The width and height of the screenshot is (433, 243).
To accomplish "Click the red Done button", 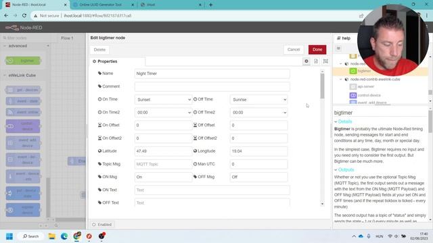I will pos(317,49).
